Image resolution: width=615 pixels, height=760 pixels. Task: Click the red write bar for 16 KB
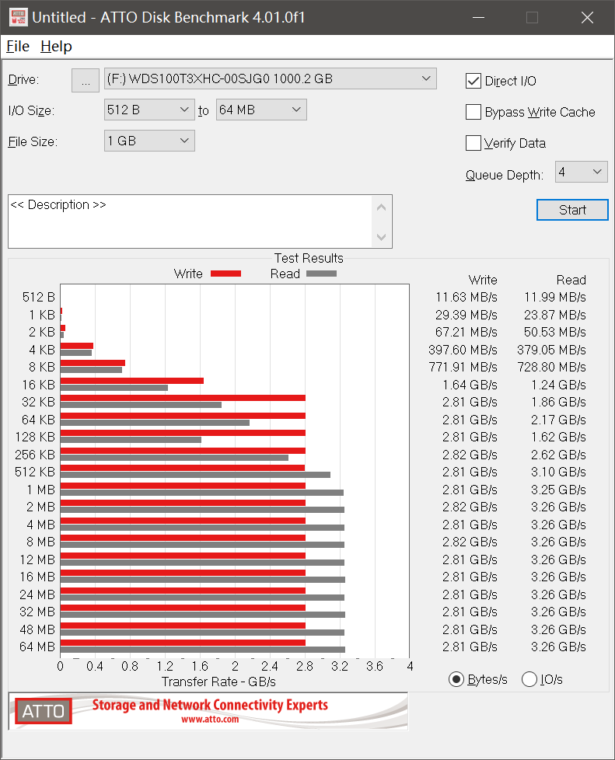[132, 381]
